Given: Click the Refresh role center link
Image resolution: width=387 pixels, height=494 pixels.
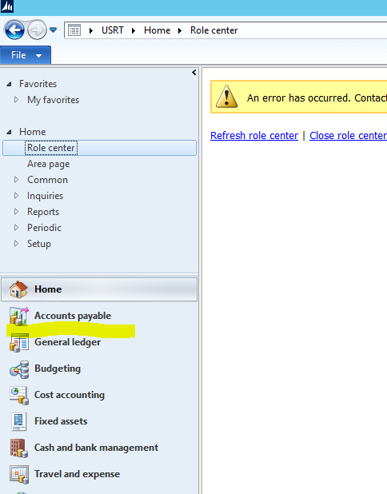Looking at the screenshot, I should pos(254,135).
